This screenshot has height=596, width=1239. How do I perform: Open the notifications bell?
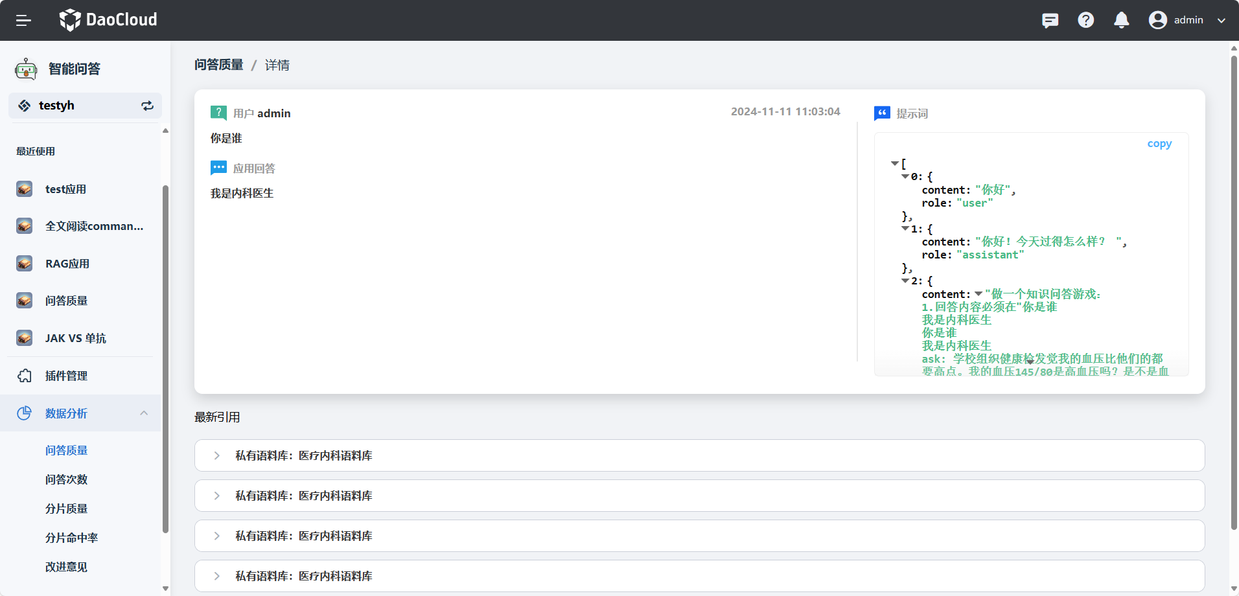(1121, 20)
